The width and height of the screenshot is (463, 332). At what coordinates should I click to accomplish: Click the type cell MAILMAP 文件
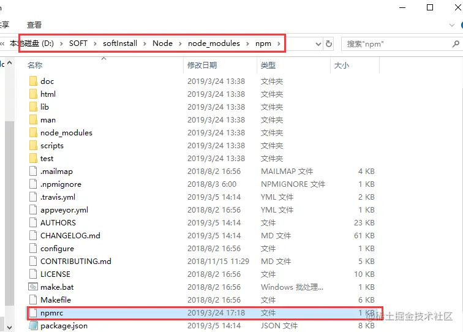pyautogui.click(x=287, y=171)
